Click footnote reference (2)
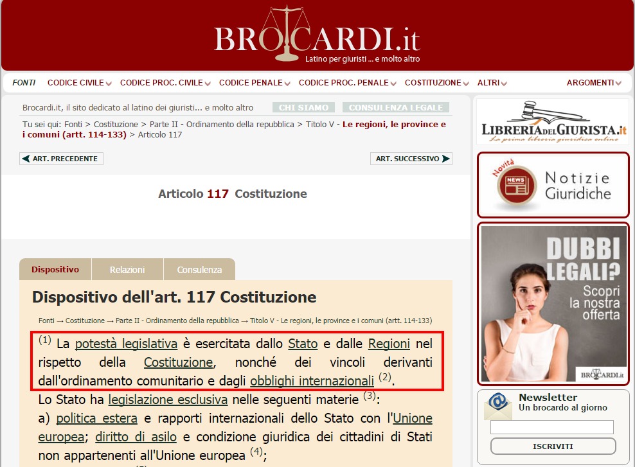This screenshot has width=635, height=467. point(385,377)
